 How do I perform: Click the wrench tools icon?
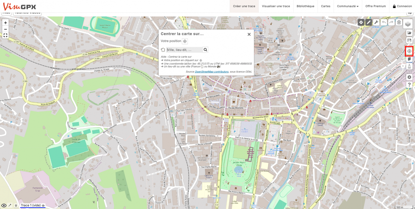[376, 22]
